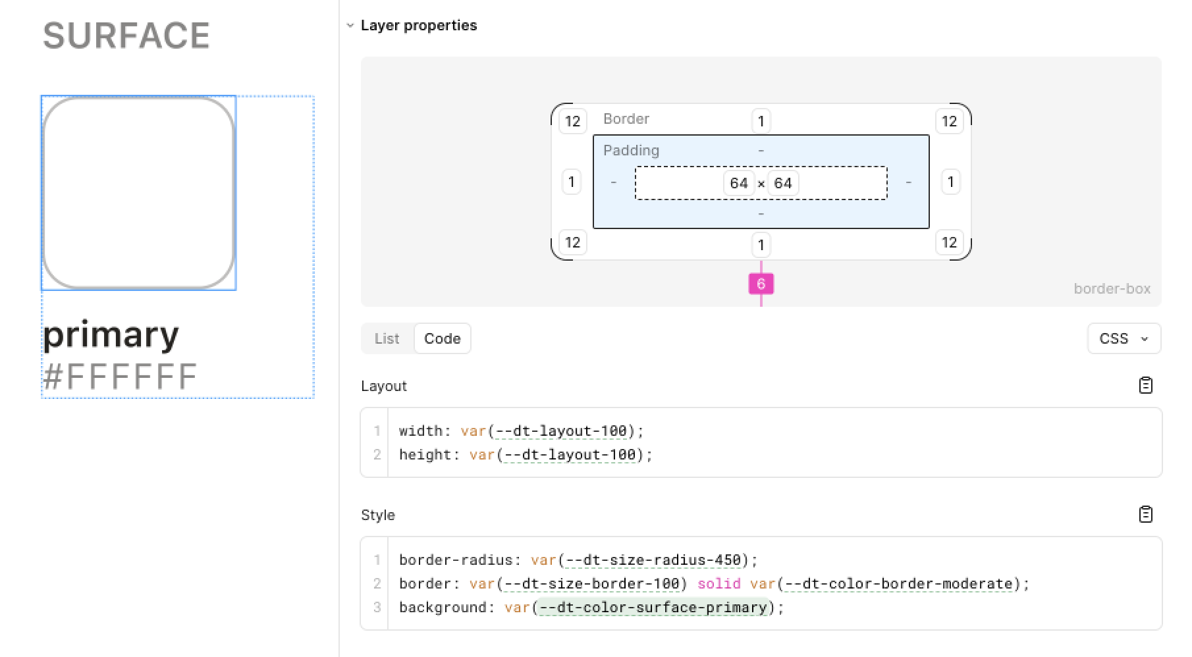Click the SURFACE heading
1192x657 pixels.
pos(126,36)
